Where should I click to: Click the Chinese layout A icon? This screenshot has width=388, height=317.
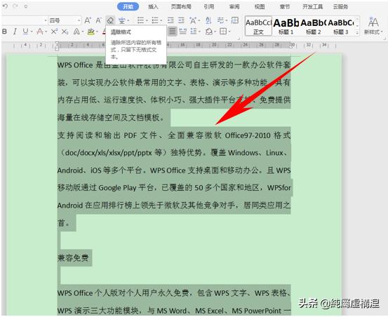click(193, 20)
